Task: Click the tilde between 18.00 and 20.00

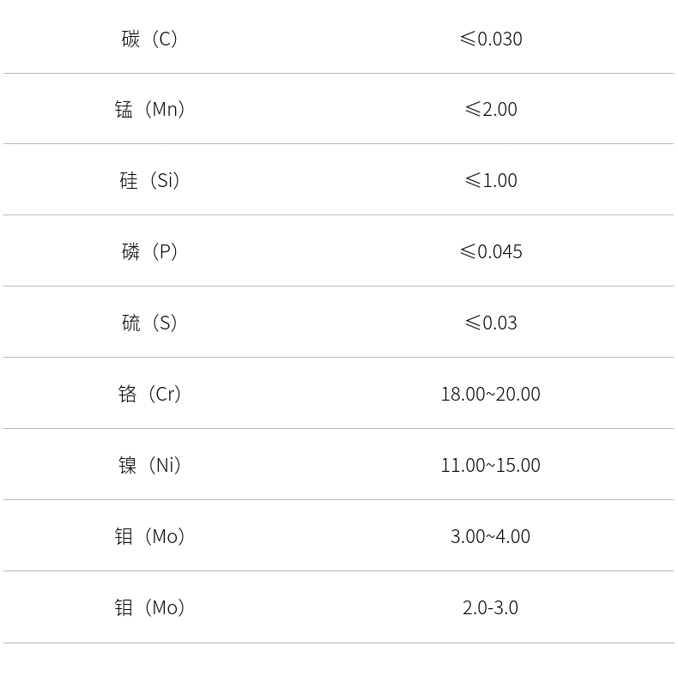Action: point(491,395)
